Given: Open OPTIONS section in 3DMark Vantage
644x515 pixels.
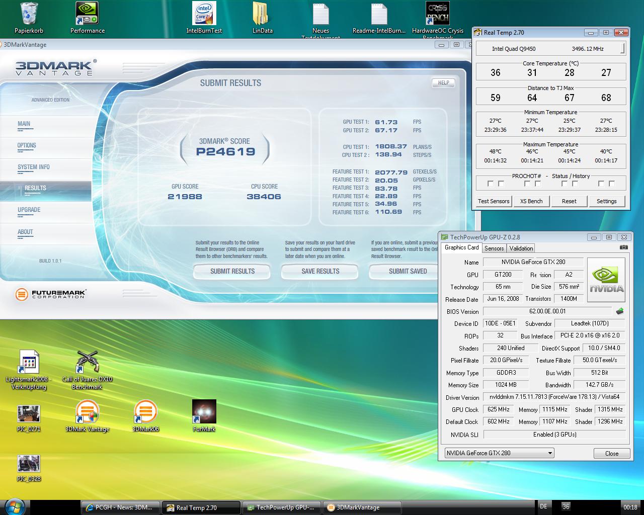Looking at the screenshot, I should click(x=27, y=145).
